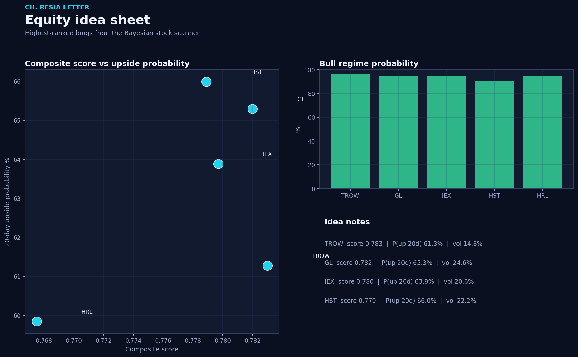This screenshot has width=578, height=357.
Task: Select the HRL bar in bull regime chart
Action: (x=543, y=132)
